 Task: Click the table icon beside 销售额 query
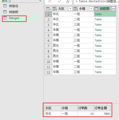(5, 12)
